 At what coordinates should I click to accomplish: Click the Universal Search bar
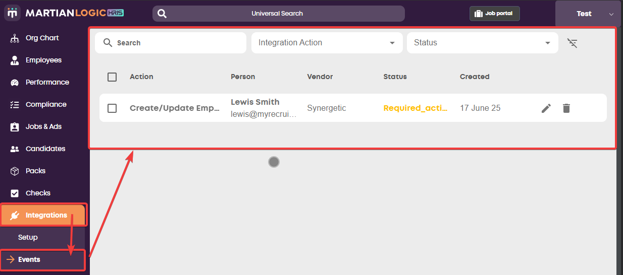[279, 14]
